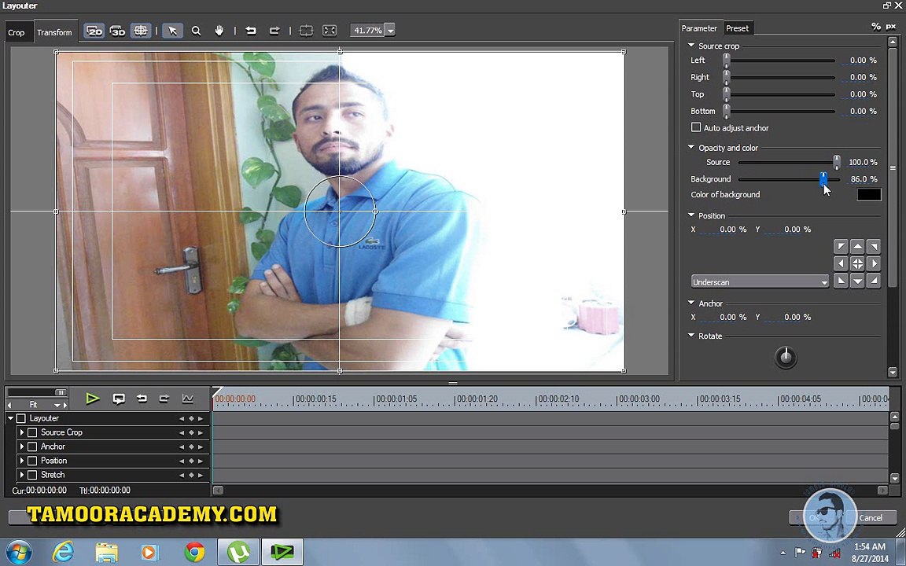Collapse the Position section
The height and width of the screenshot is (566, 906).
point(691,215)
